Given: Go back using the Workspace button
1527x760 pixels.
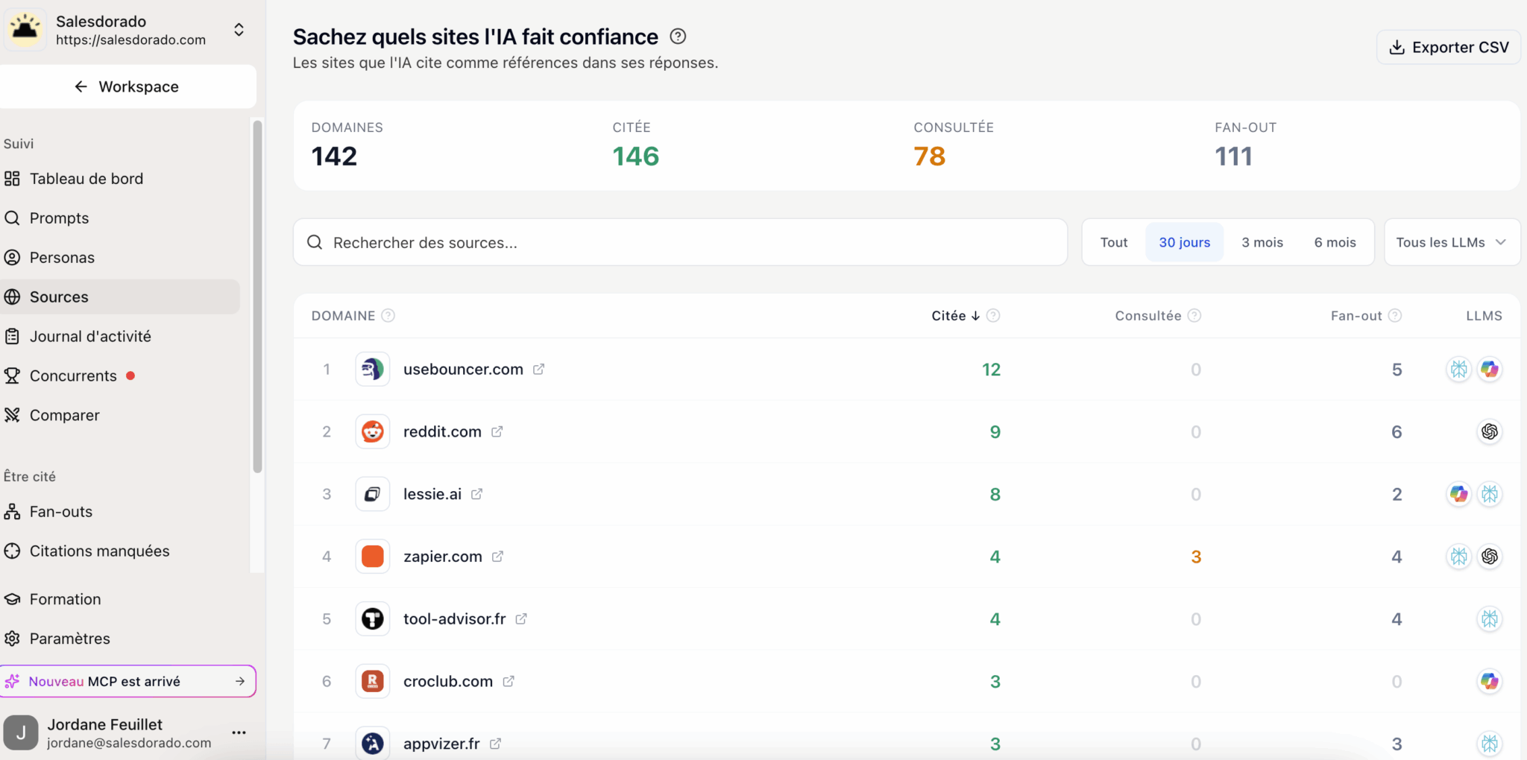Looking at the screenshot, I should point(127,86).
